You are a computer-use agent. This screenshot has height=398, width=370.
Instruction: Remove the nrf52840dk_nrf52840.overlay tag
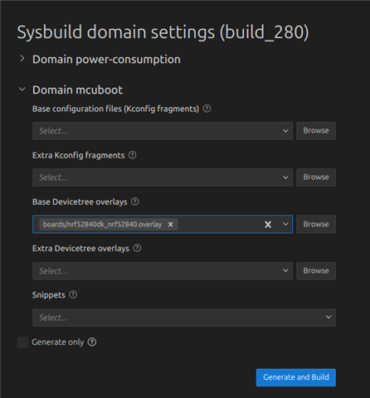171,225
